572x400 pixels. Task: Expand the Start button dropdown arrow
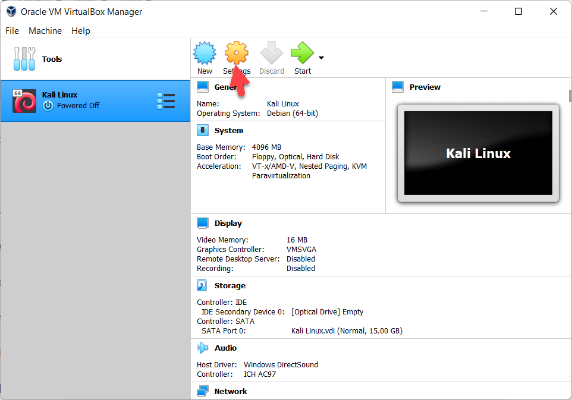pos(321,58)
